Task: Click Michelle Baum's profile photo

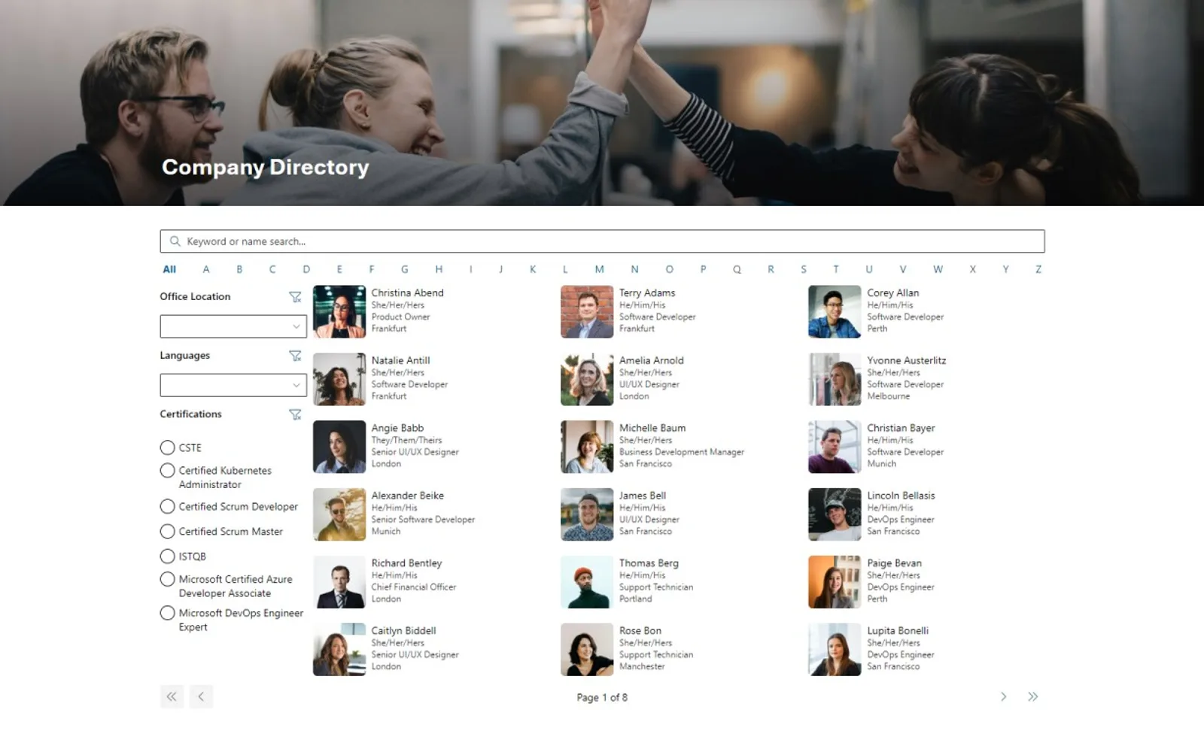Action: click(x=587, y=447)
